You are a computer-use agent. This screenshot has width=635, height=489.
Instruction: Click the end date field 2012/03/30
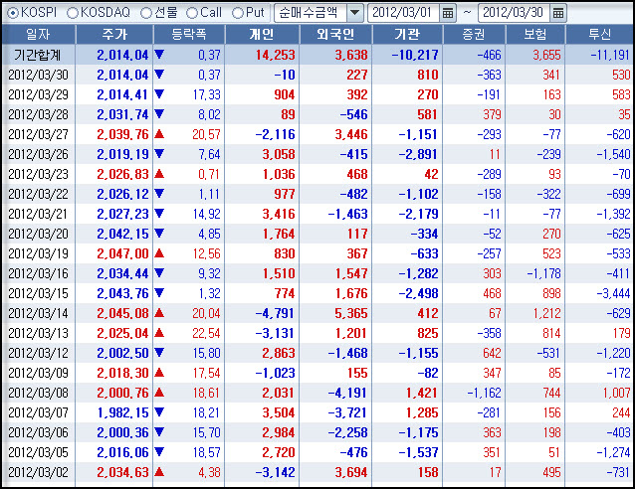[514, 13]
